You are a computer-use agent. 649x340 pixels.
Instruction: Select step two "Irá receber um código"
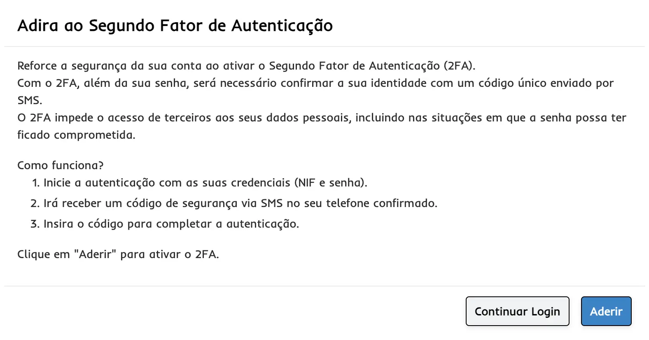click(240, 203)
